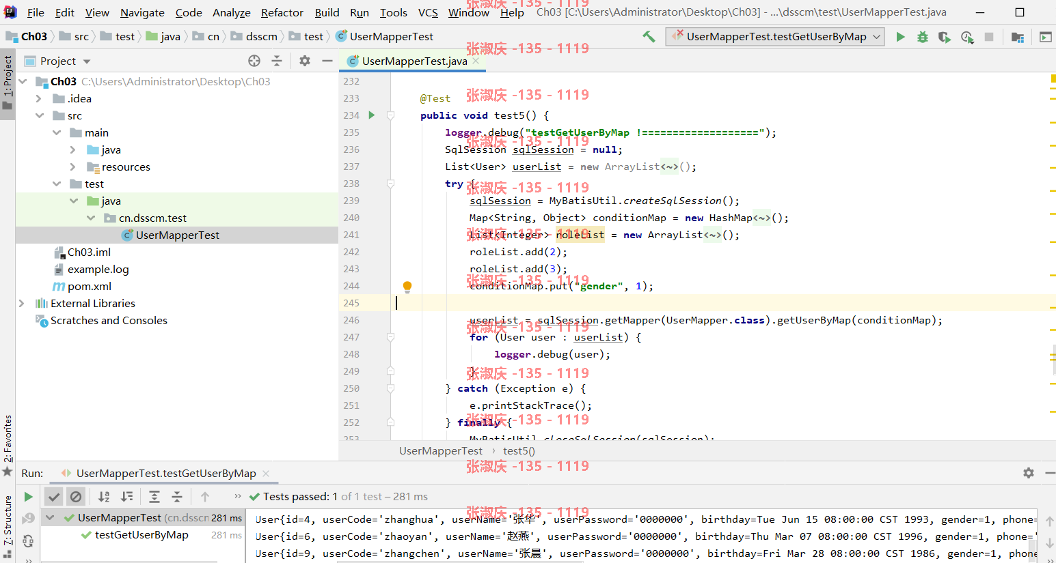The width and height of the screenshot is (1056, 563).
Task: Toggle show passed tests checkmark
Action: click(x=54, y=497)
